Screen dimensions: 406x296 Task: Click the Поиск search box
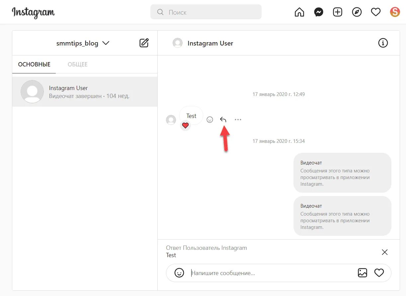pyautogui.click(x=206, y=12)
